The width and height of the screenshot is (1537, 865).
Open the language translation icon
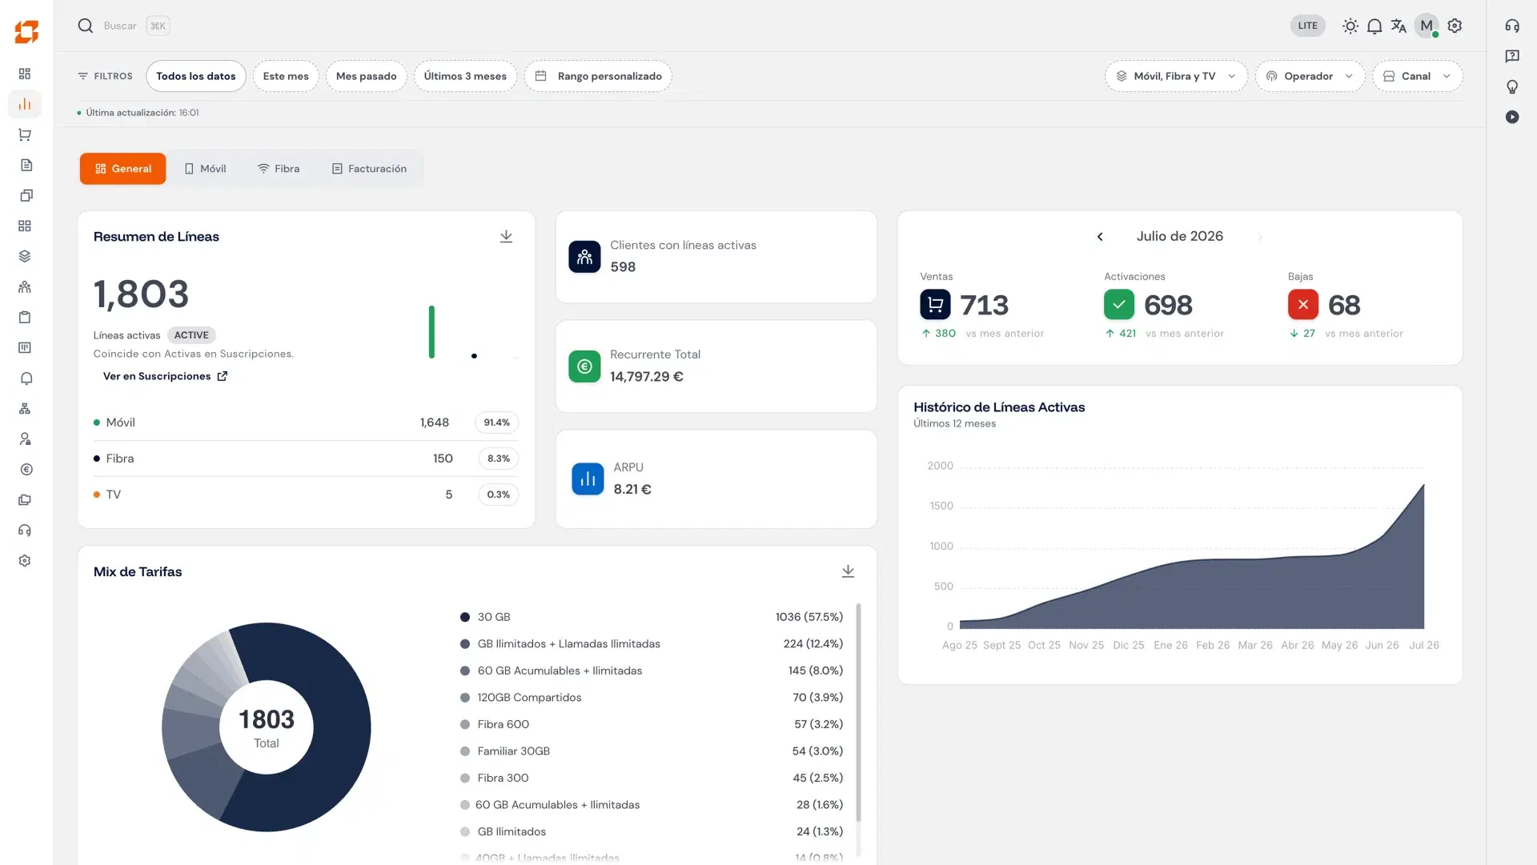click(x=1399, y=26)
